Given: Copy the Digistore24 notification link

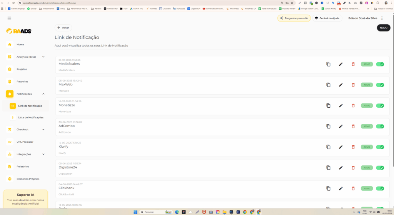Looking at the screenshot, I should pos(328,168).
